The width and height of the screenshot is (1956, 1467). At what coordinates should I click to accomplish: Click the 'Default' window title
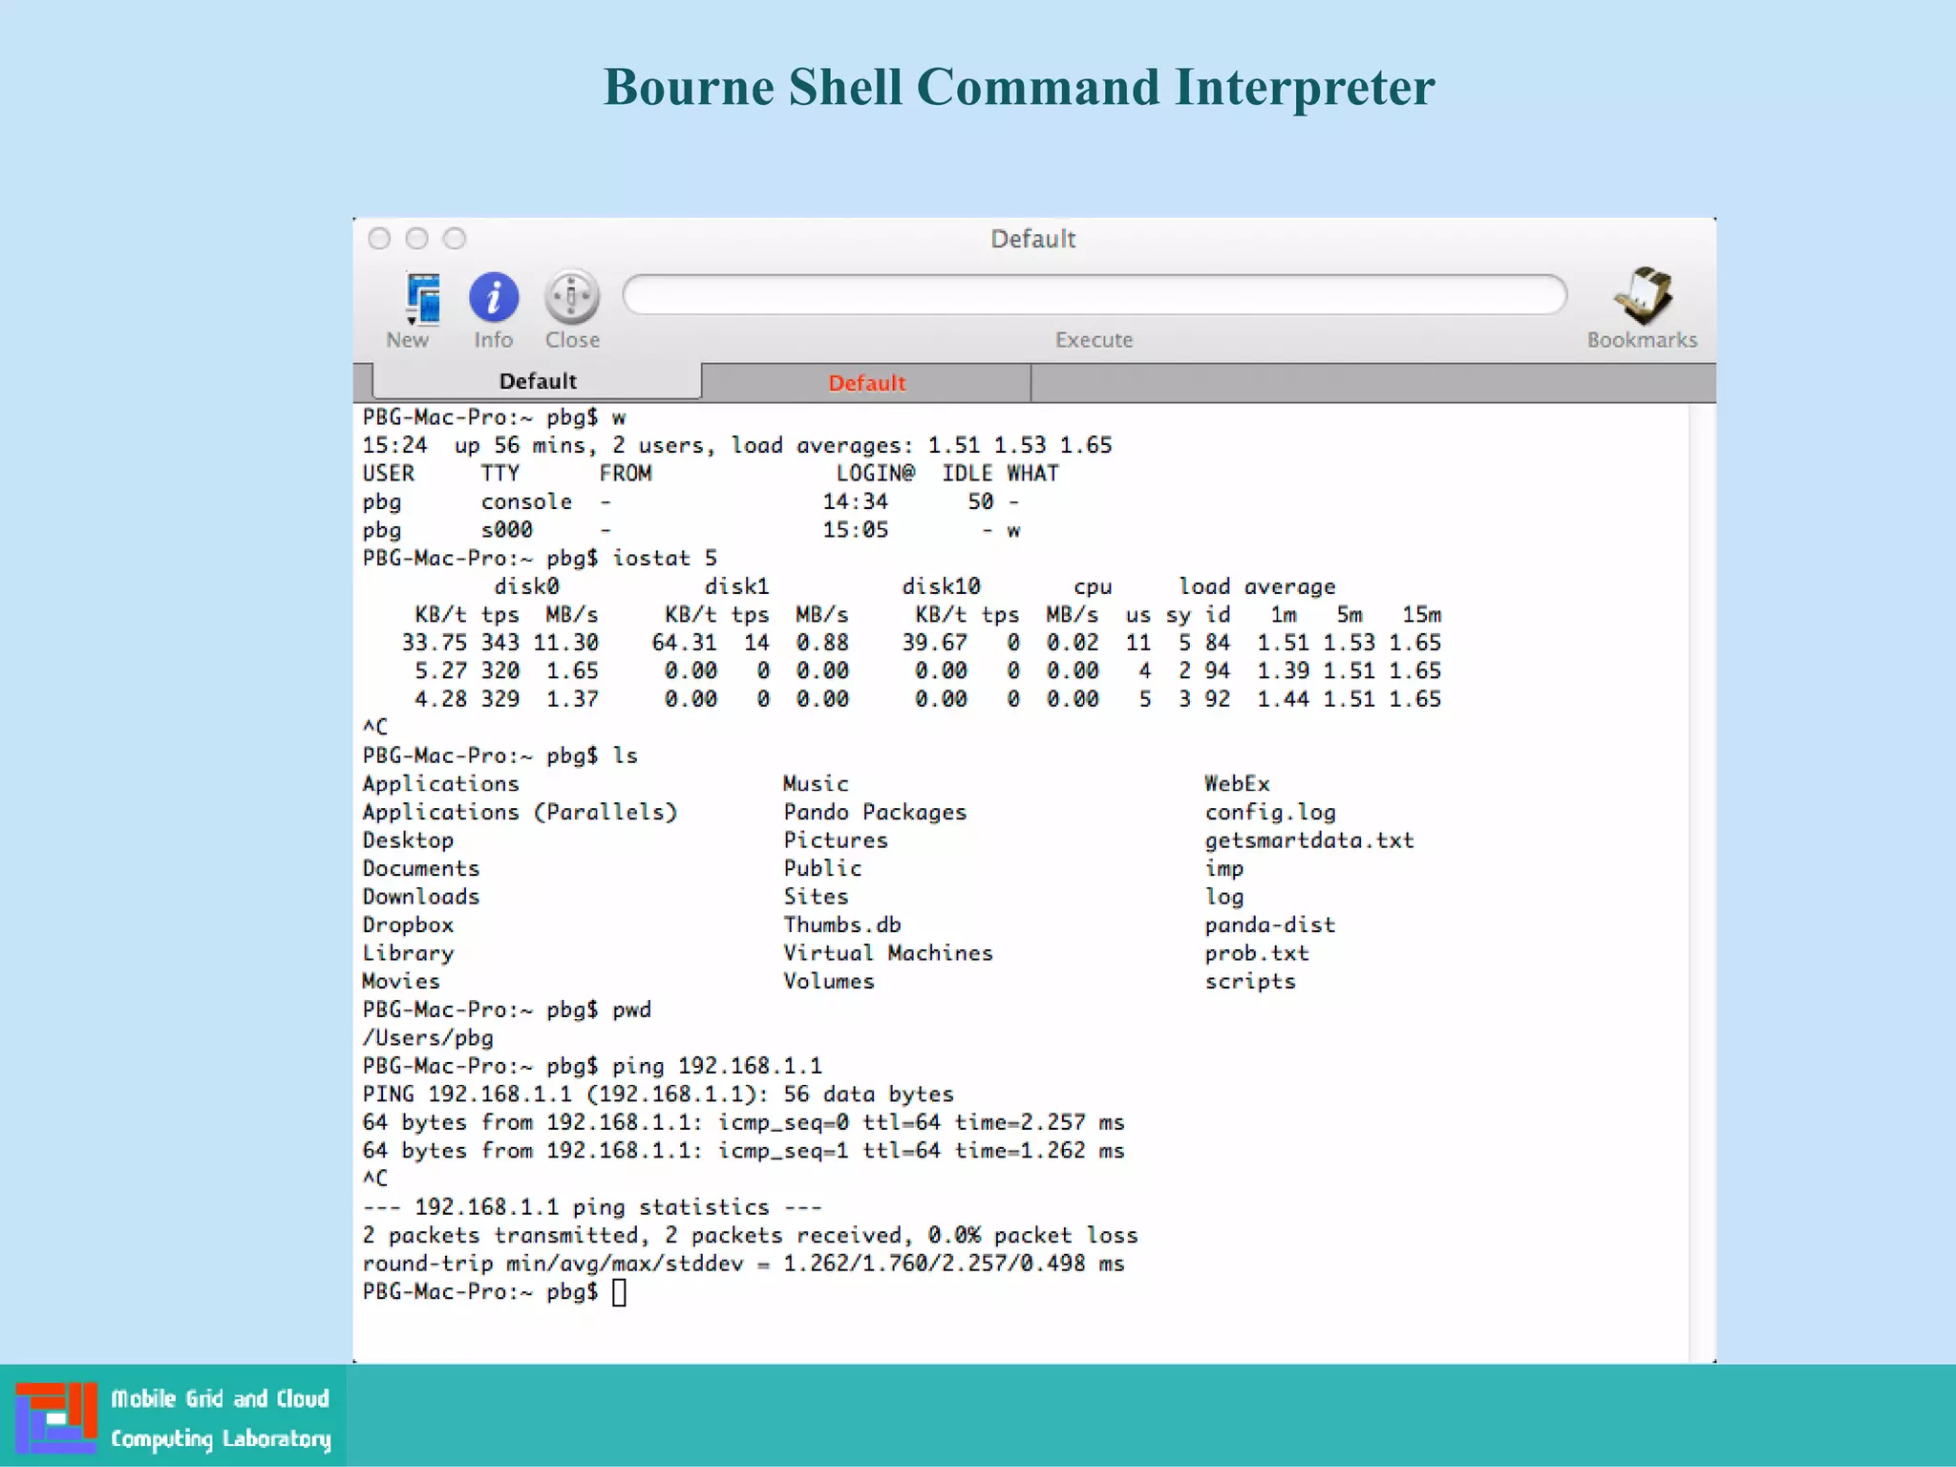tap(1032, 239)
